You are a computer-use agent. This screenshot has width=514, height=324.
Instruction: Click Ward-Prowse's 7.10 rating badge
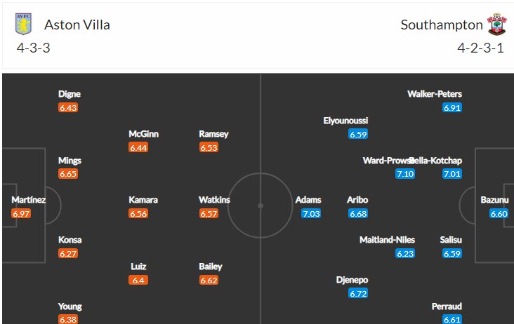405,173
